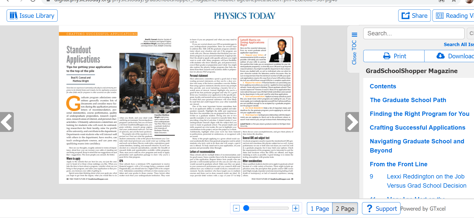Viewport: 474px width, 220px height.
Task: Open Contents in the table of contents
Action: (x=383, y=86)
